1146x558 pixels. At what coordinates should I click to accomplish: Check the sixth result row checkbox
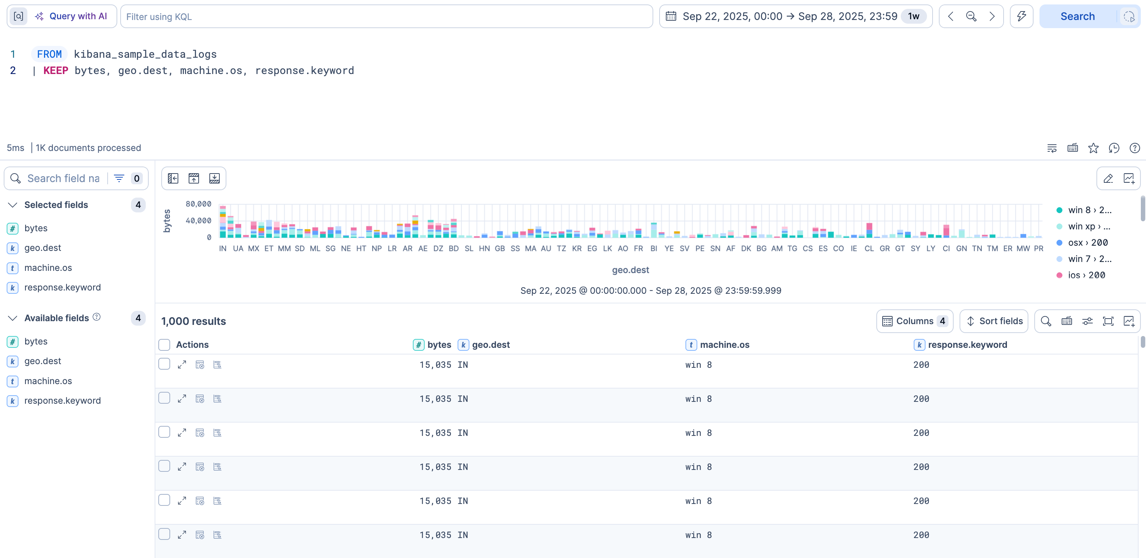pyautogui.click(x=164, y=534)
